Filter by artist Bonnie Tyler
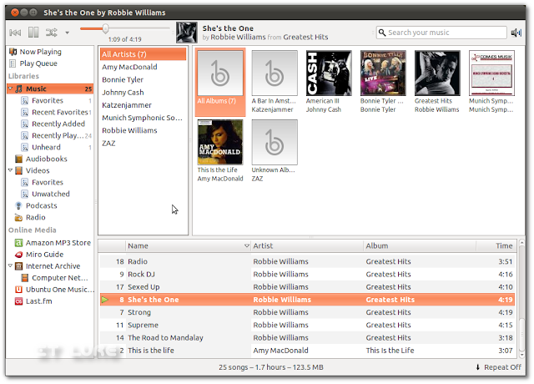Image resolution: width=534 pixels, height=384 pixels. (143, 80)
